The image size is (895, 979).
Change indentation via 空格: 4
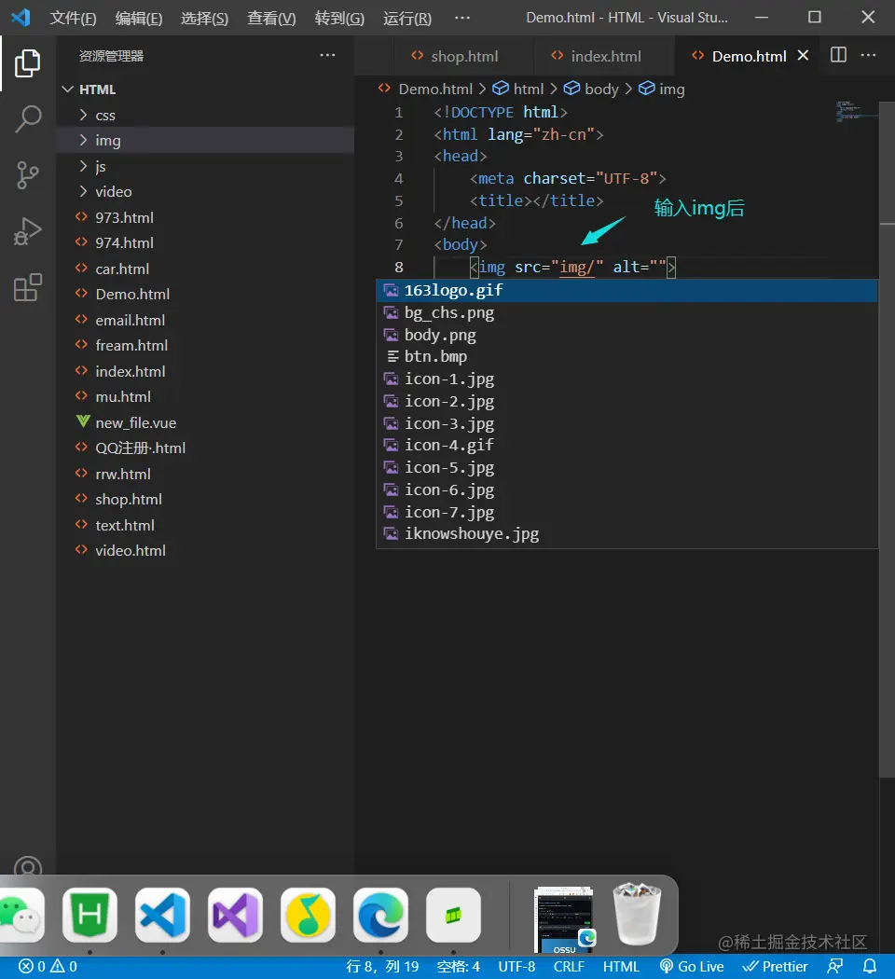coord(458,967)
